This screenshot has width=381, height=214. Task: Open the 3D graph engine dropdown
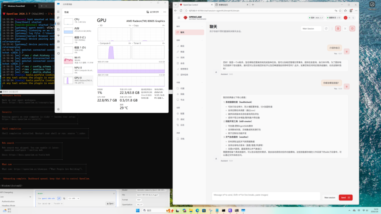[100, 25]
